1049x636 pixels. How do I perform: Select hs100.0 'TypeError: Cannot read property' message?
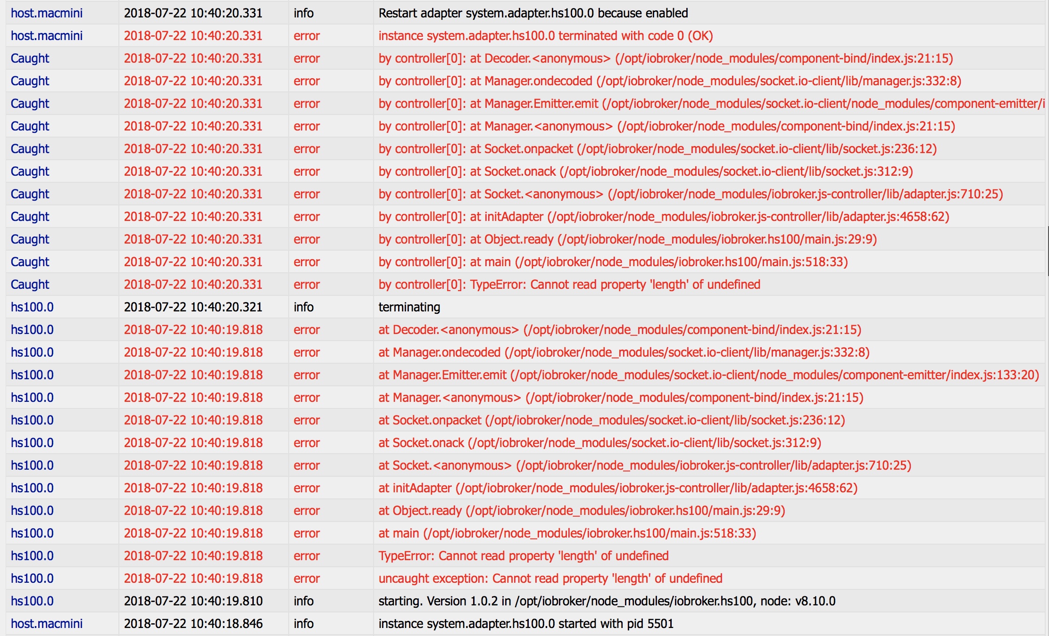524,556
